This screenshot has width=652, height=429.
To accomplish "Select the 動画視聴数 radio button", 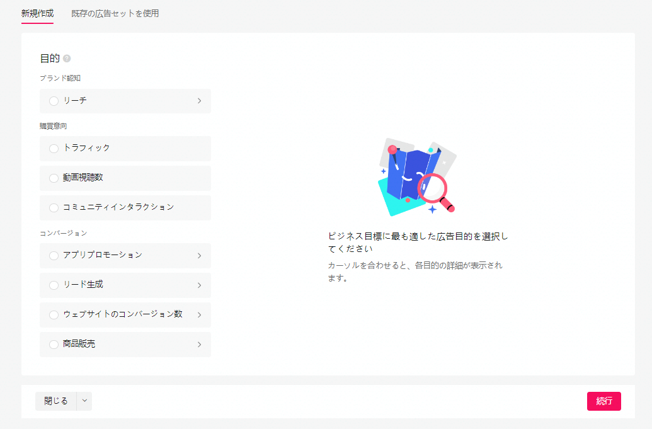I will 54,178.
